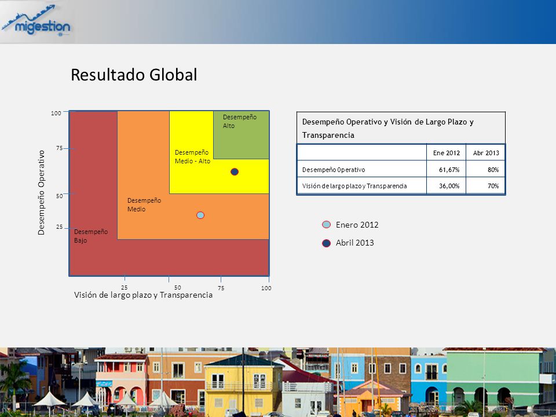The width and height of the screenshot is (556, 417).
Task: Click the x-axis tick label 100
Action: (x=266, y=288)
